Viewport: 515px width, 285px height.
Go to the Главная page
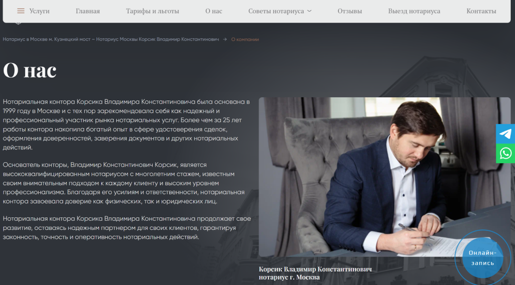click(88, 11)
